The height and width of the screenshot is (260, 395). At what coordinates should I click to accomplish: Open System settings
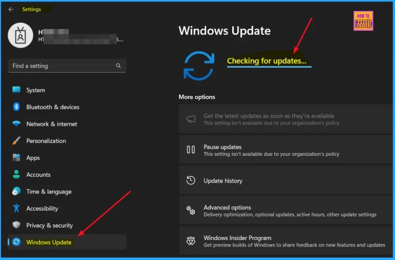pos(36,90)
